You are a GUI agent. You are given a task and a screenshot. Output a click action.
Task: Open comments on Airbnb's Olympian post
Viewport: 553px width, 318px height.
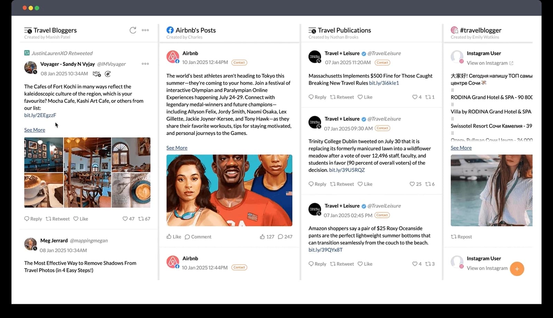(198, 237)
